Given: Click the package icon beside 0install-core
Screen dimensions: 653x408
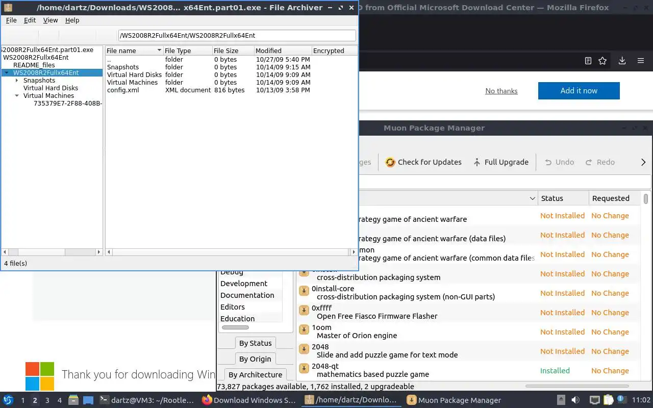Looking at the screenshot, I should (x=304, y=290).
